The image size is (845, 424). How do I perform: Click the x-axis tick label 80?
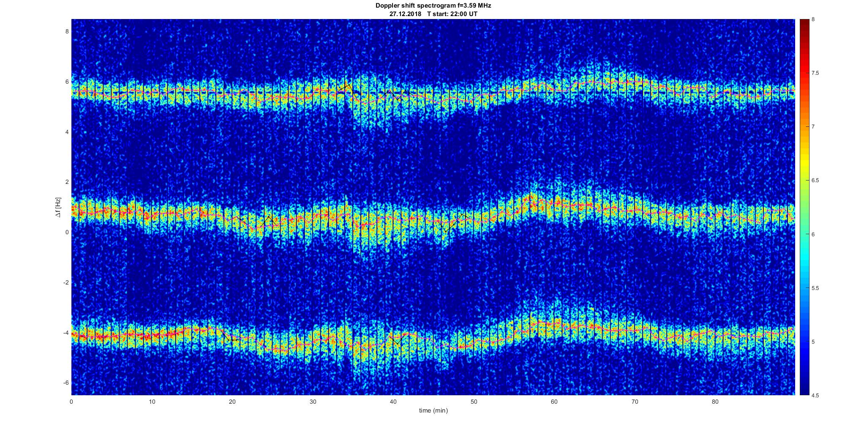[x=715, y=402]
